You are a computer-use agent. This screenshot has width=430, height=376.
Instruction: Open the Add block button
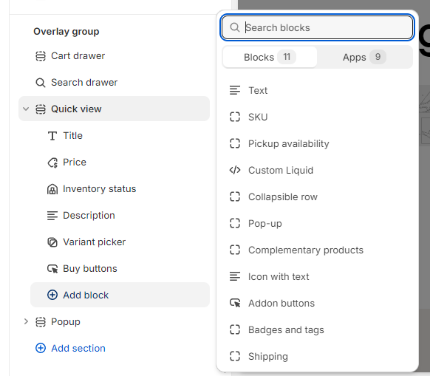(x=120, y=295)
